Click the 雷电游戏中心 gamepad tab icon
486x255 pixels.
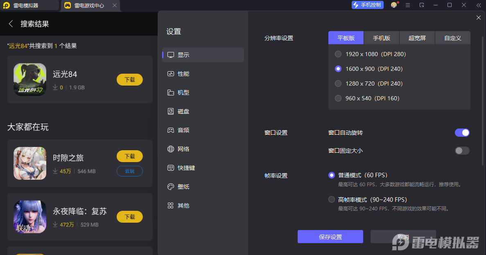coord(67,6)
